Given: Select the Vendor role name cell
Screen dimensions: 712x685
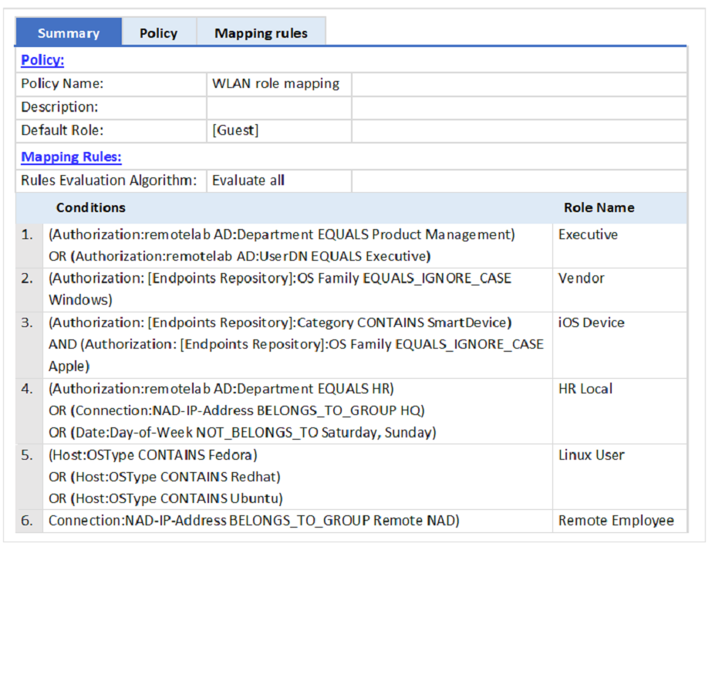Looking at the screenshot, I should pos(581,278).
